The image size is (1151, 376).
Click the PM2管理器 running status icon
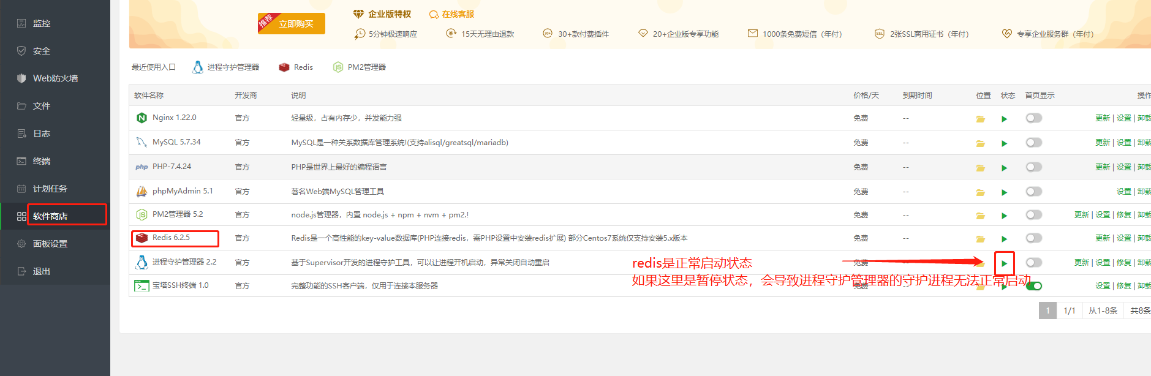click(x=1005, y=216)
